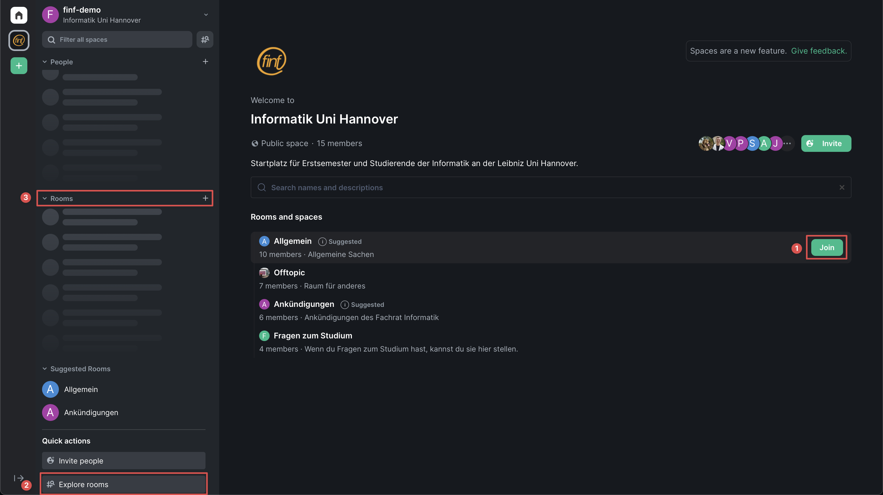Open suggested room Ankündigungen in sidebar
Screen dimensions: 883x495
124,412
